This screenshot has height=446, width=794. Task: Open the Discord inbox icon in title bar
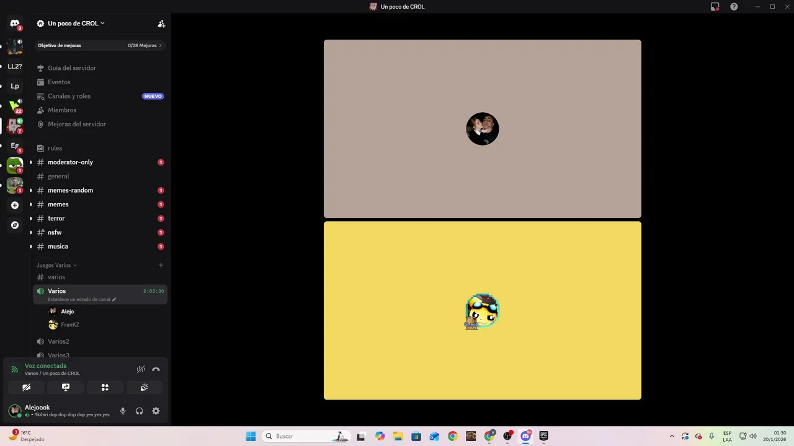pos(715,6)
